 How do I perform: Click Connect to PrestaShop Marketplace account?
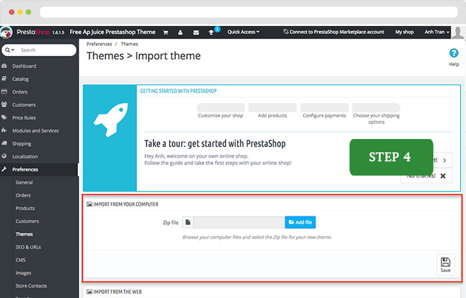pyautogui.click(x=333, y=32)
